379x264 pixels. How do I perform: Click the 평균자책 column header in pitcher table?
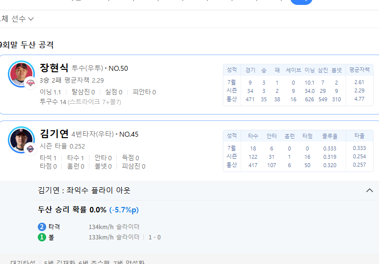pyautogui.click(x=359, y=70)
